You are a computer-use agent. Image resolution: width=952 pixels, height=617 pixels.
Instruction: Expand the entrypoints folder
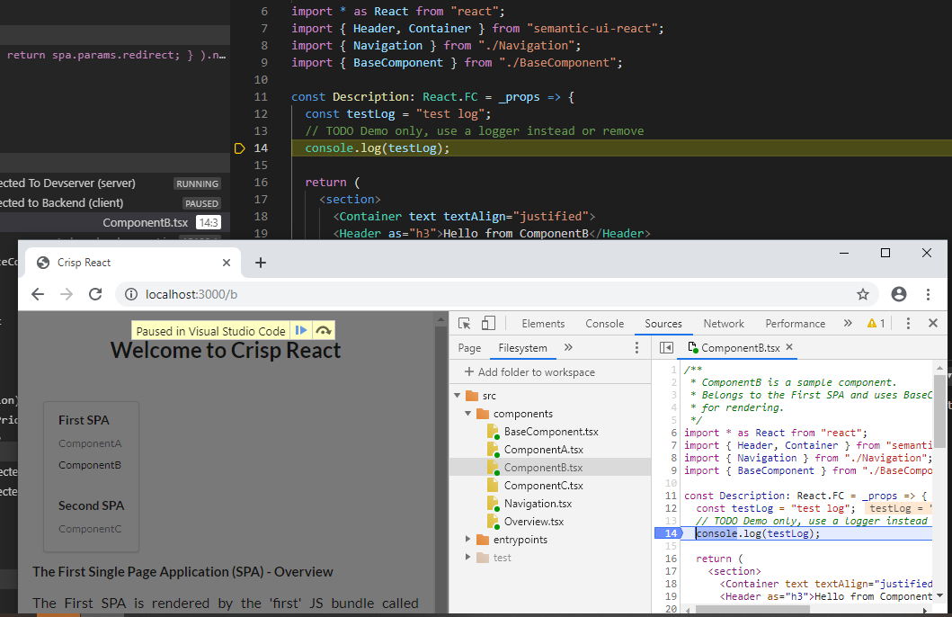(x=468, y=540)
